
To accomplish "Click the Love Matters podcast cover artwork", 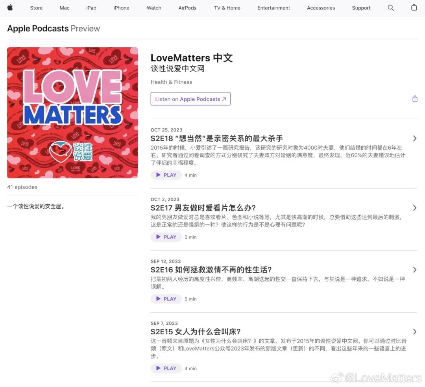I will 73,113.
